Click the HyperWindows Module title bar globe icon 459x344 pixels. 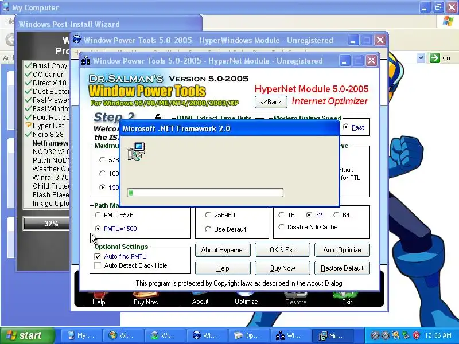pos(77,40)
